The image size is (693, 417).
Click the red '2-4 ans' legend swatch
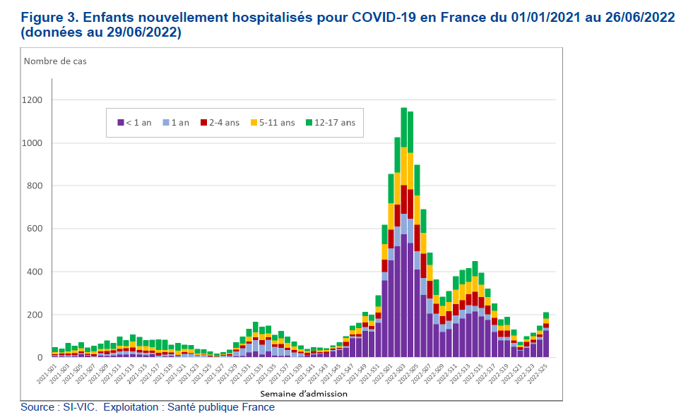tap(203, 123)
